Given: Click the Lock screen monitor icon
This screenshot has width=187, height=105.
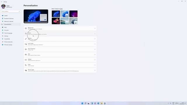Looking at the screenshot, I should tap(26, 44).
